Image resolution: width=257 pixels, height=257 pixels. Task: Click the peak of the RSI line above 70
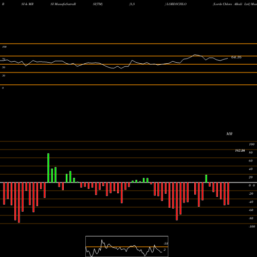tap(195, 54)
